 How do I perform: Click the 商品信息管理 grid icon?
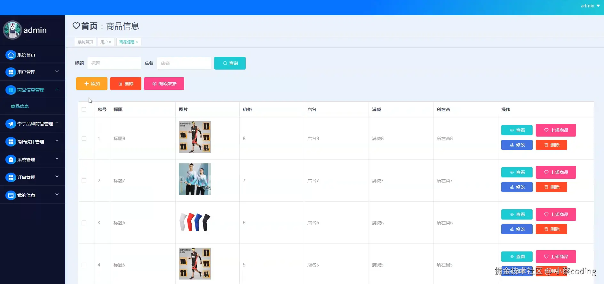click(x=11, y=90)
